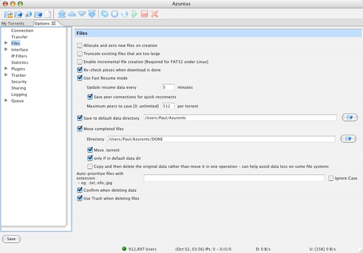Uncheck Save peer connections for quick reconnects
The height and width of the screenshot is (253, 363).
pyautogui.click(x=90, y=97)
